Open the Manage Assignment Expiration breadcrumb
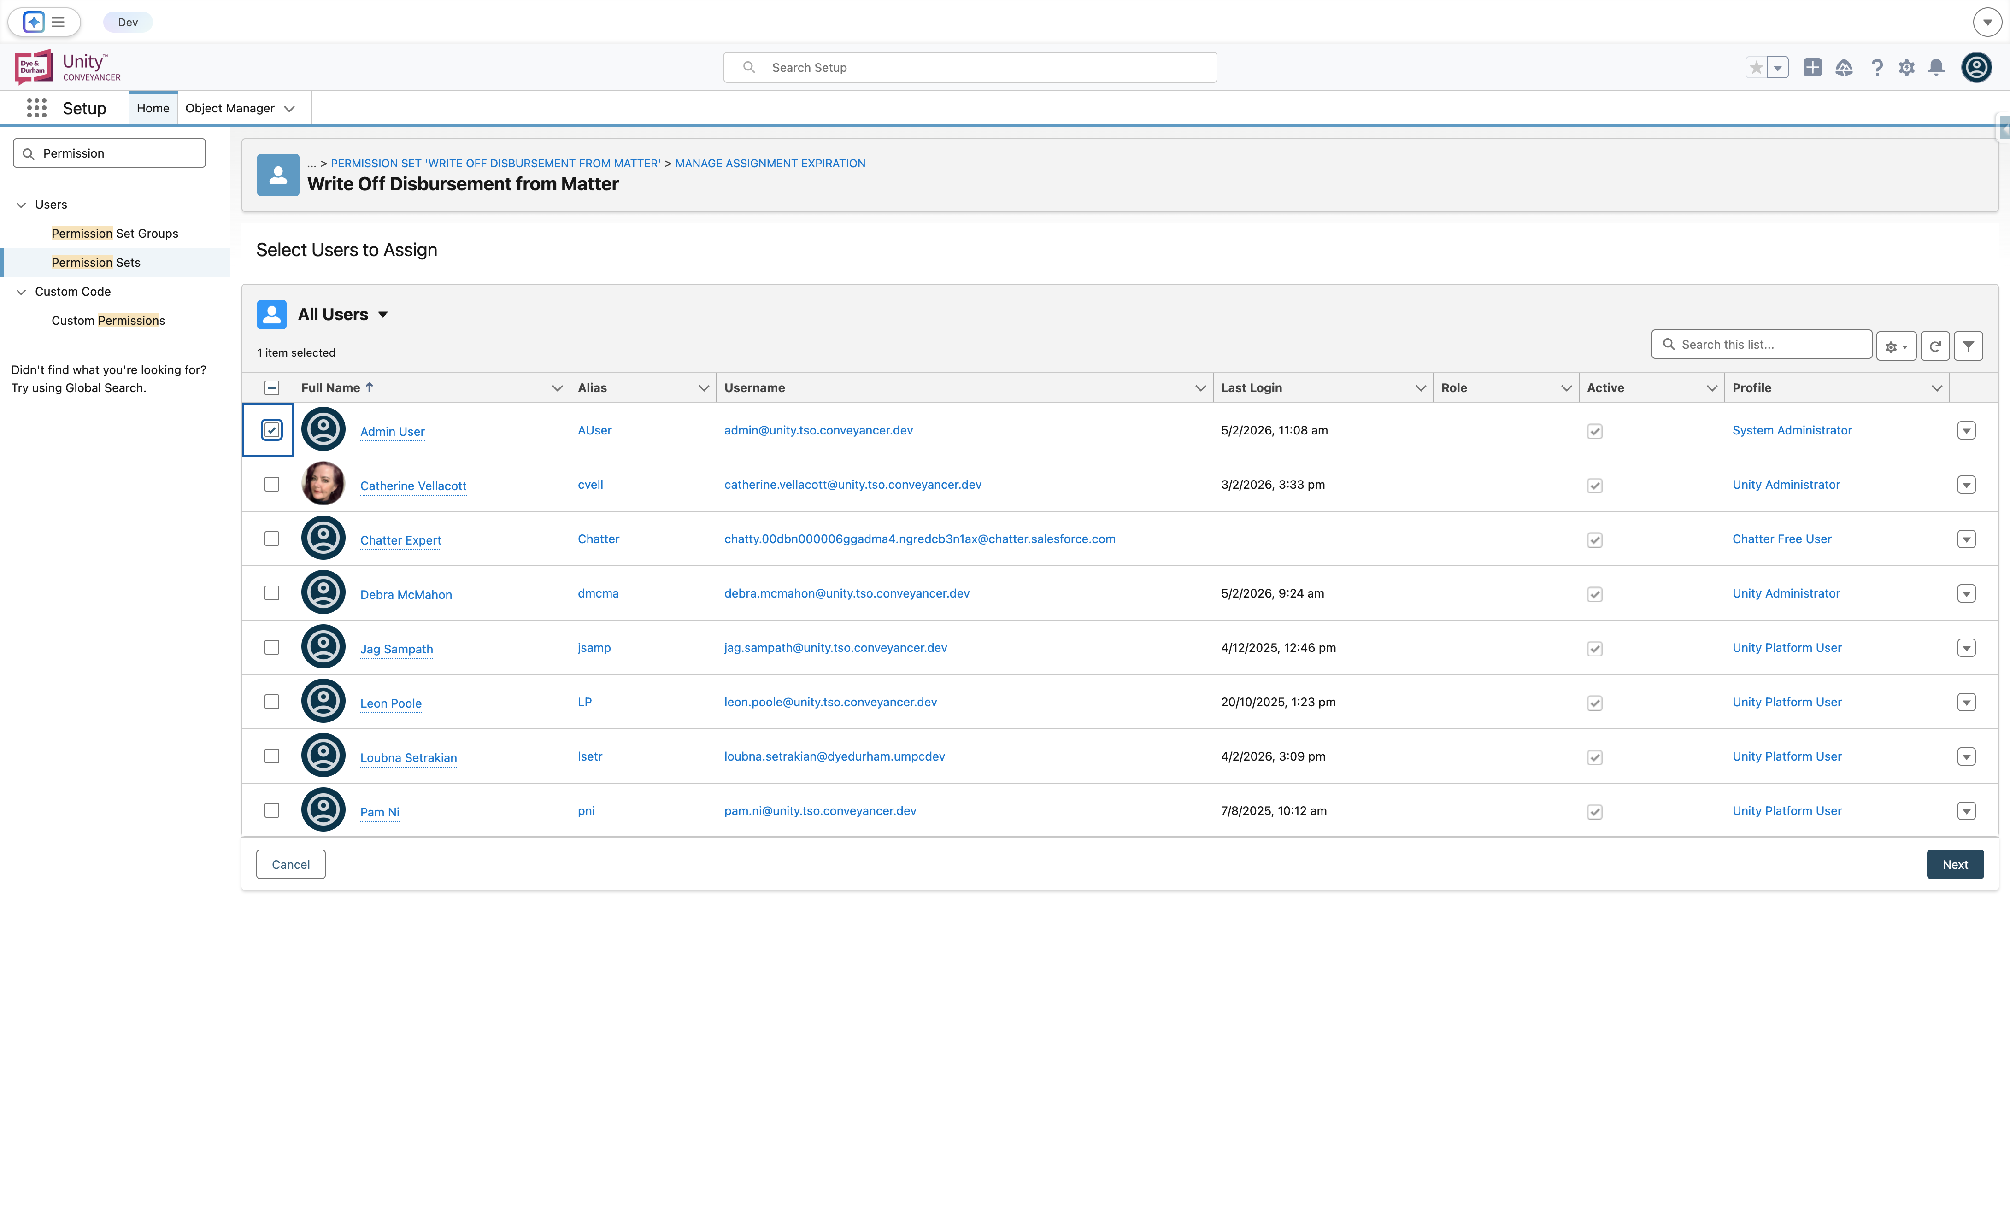The height and width of the screenshot is (1219, 2010). [769, 163]
